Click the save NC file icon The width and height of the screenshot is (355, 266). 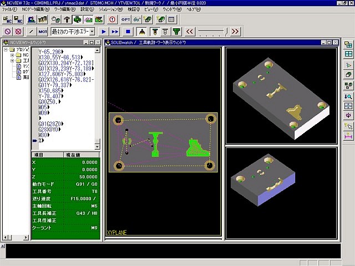[18, 20]
